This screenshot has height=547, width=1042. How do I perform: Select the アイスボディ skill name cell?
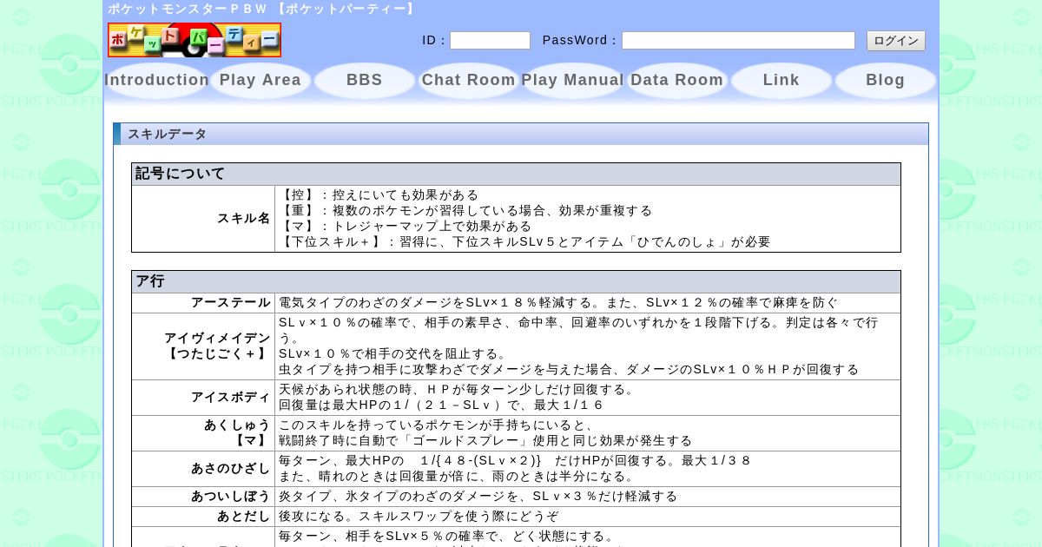230,398
